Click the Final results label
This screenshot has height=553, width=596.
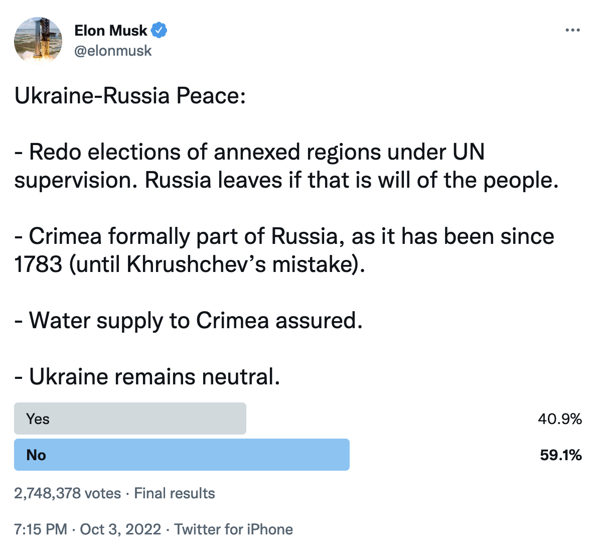[175, 493]
